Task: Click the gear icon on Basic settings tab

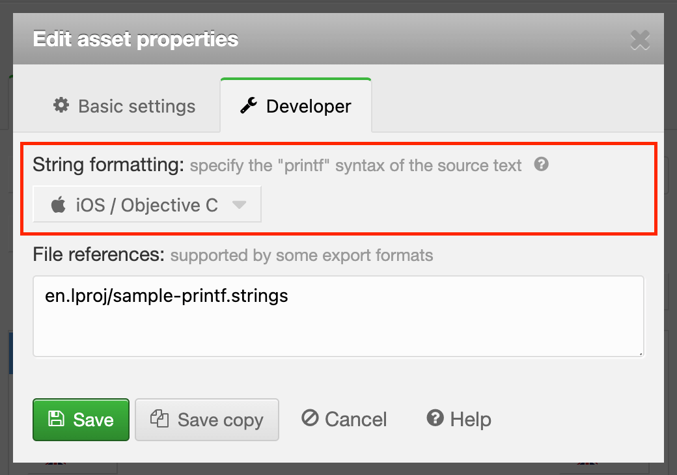Action: [61, 105]
